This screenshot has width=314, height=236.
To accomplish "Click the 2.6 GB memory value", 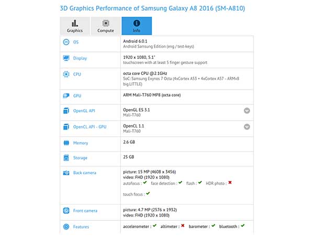I will tap(129, 142).
